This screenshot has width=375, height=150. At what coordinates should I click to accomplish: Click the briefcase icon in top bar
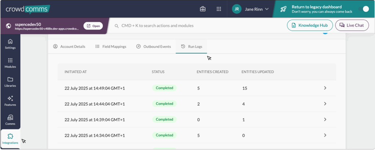[203, 9]
